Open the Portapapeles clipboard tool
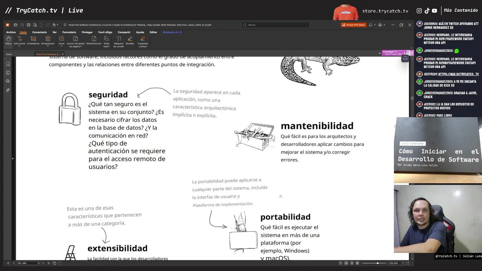Image resolution: width=482 pixels, height=271 pixels. click(48, 41)
